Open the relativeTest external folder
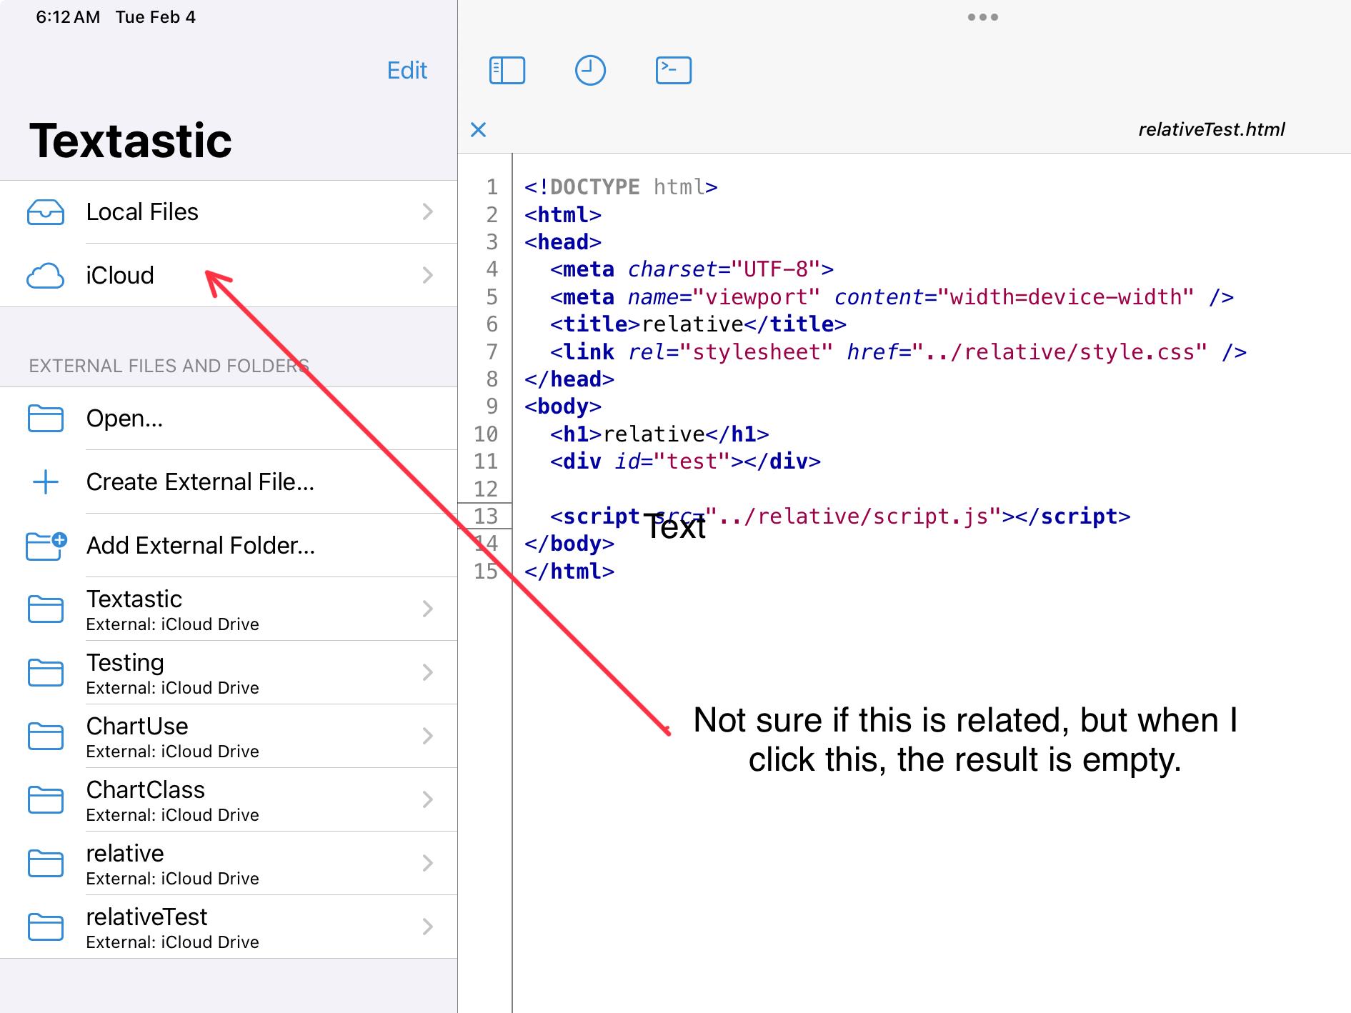Image resolution: width=1351 pixels, height=1013 pixels. [229, 927]
